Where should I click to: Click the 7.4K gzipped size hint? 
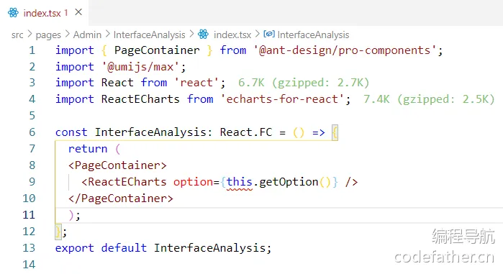click(x=429, y=99)
